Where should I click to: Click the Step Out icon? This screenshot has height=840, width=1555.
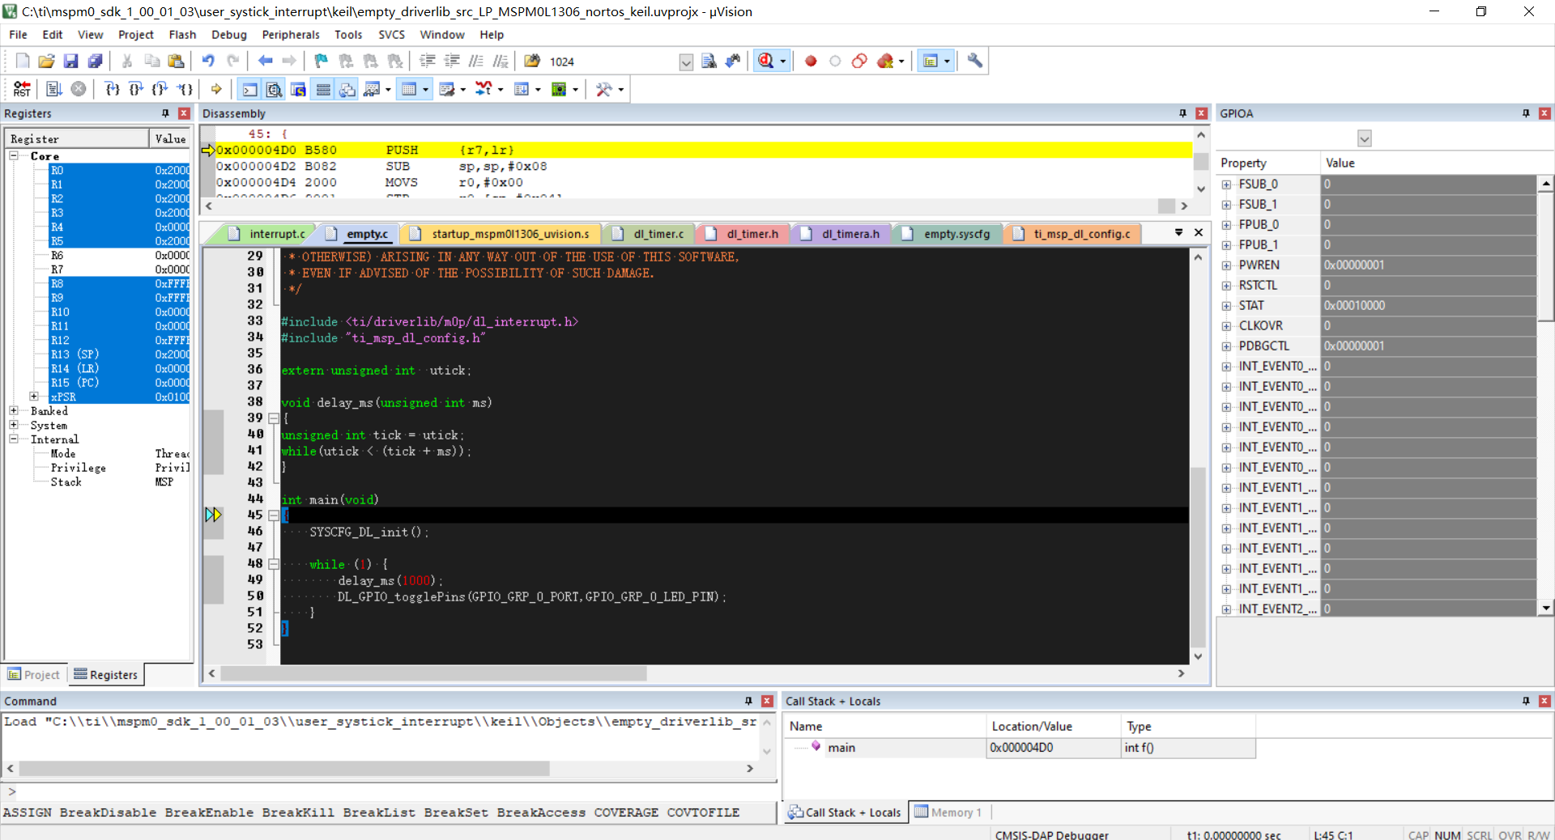pos(160,89)
